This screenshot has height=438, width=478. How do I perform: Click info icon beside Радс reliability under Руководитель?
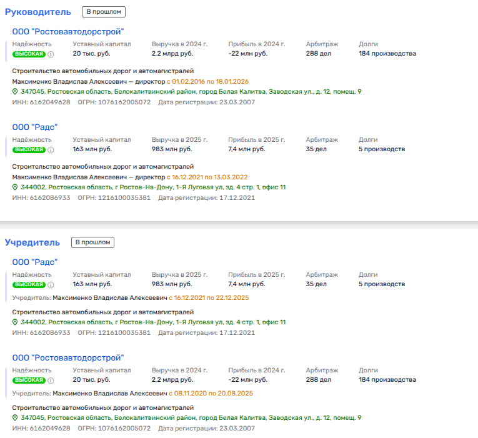click(x=51, y=150)
